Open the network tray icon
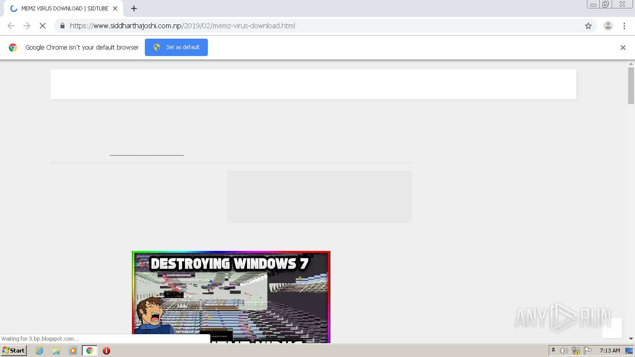This screenshot has height=357, width=635. 576,351
